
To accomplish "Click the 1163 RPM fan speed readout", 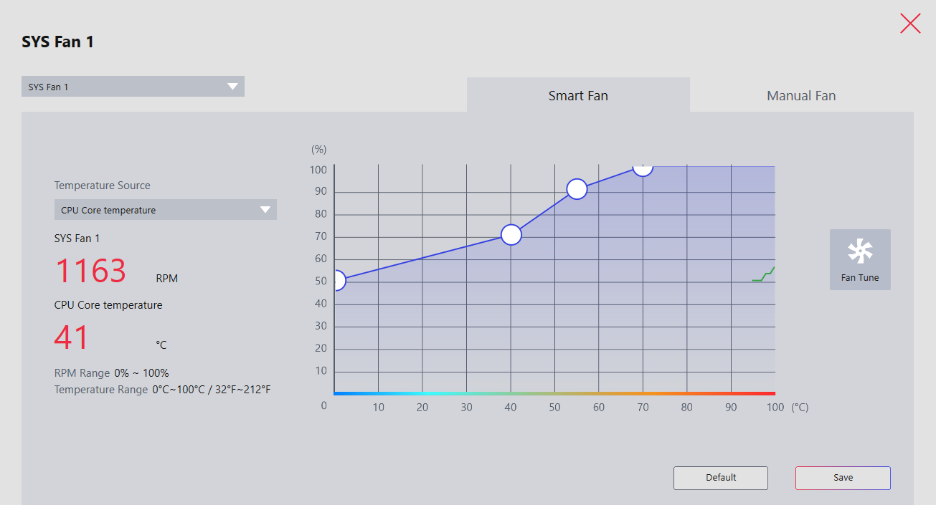I will pyautogui.click(x=90, y=271).
